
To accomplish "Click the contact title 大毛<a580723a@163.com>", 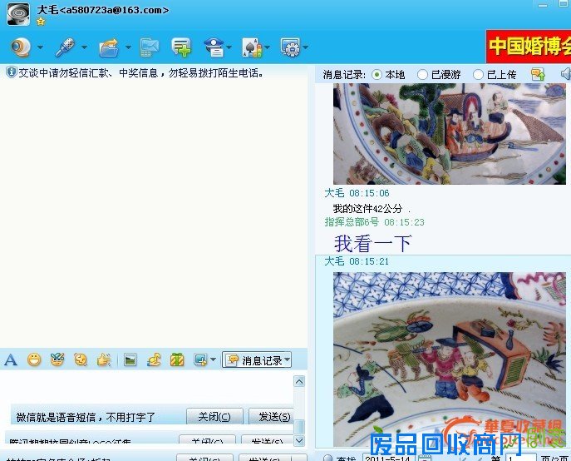I will pos(103,10).
